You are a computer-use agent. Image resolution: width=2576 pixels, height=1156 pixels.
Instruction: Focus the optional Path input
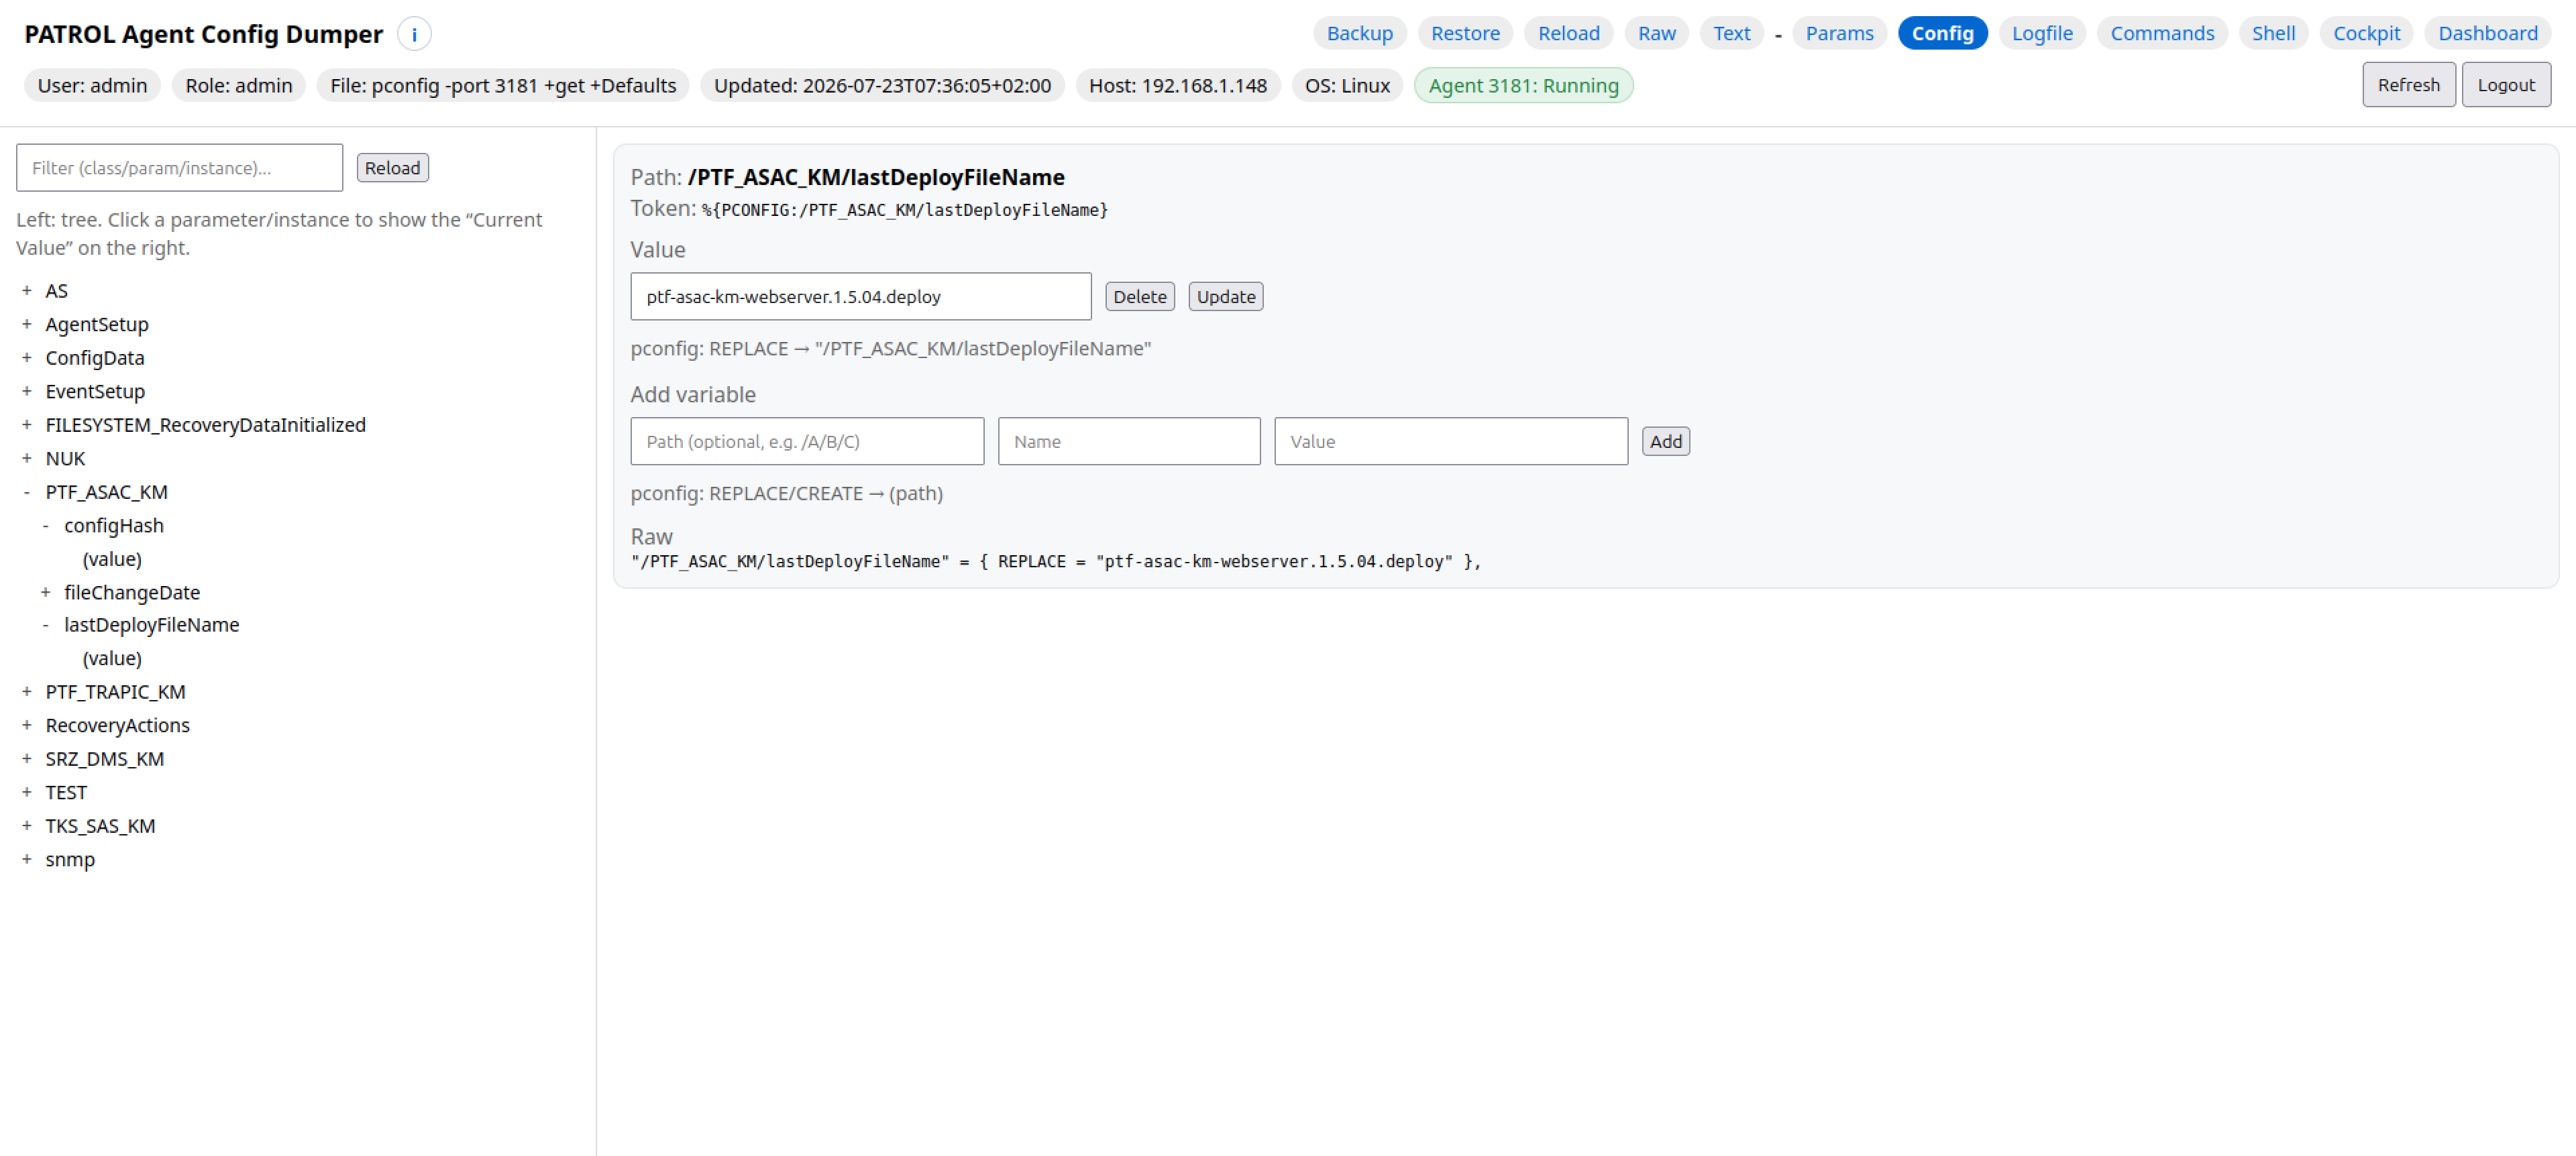[807, 442]
